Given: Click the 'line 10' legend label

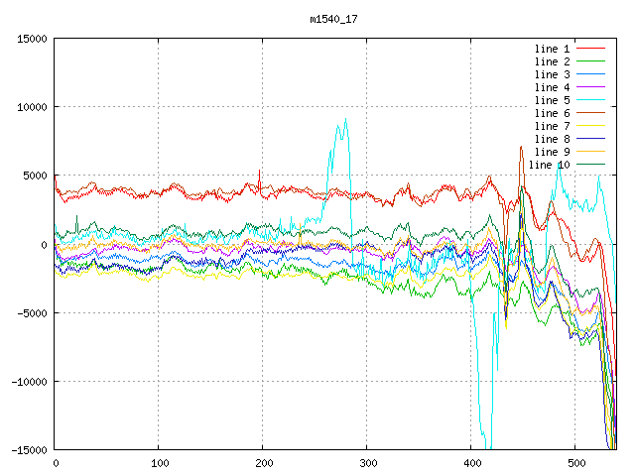Looking at the screenshot, I should click(549, 165).
